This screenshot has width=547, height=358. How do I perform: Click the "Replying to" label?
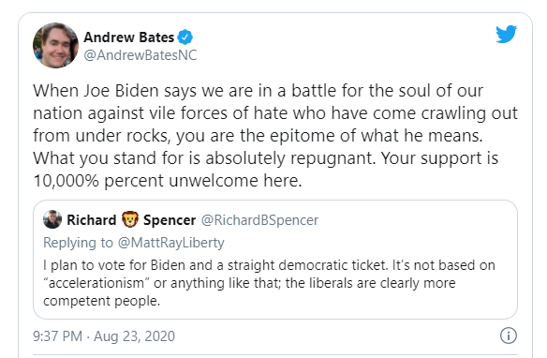coord(78,243)
